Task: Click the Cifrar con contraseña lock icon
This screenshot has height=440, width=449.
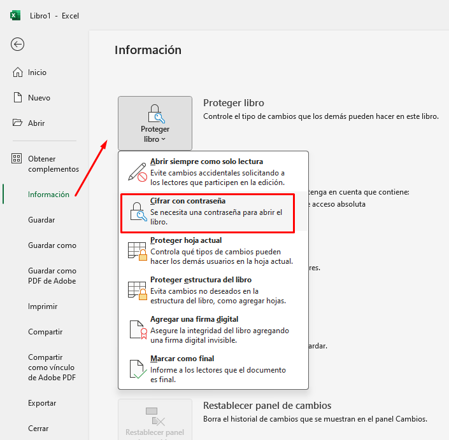Action: pyautogui.click(x=138, y=212)
